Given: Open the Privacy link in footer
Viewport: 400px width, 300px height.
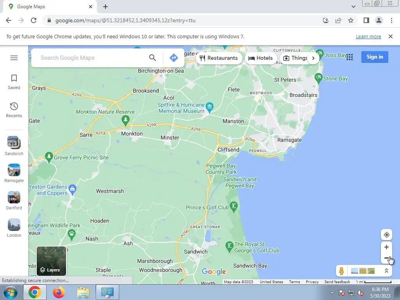Looking at the screenshot, I should pyautogui.click(x=312, y=282).
